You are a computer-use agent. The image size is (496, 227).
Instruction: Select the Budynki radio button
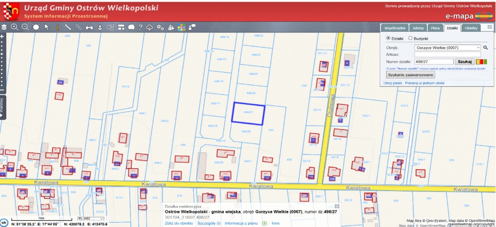[x=410, y=38]
